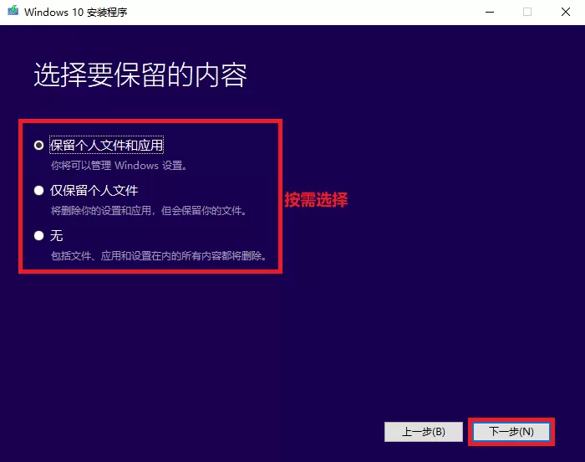
Task: Click the text 包括文件、应用和设置在内的所有内容都将删除。
Action: [159, 256]
